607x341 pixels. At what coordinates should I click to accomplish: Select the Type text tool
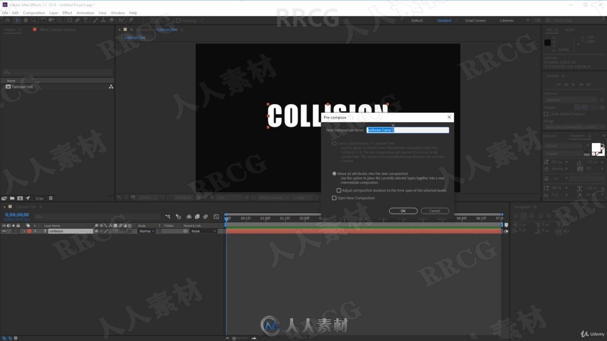pyautogui.click(x=85, y=20)
